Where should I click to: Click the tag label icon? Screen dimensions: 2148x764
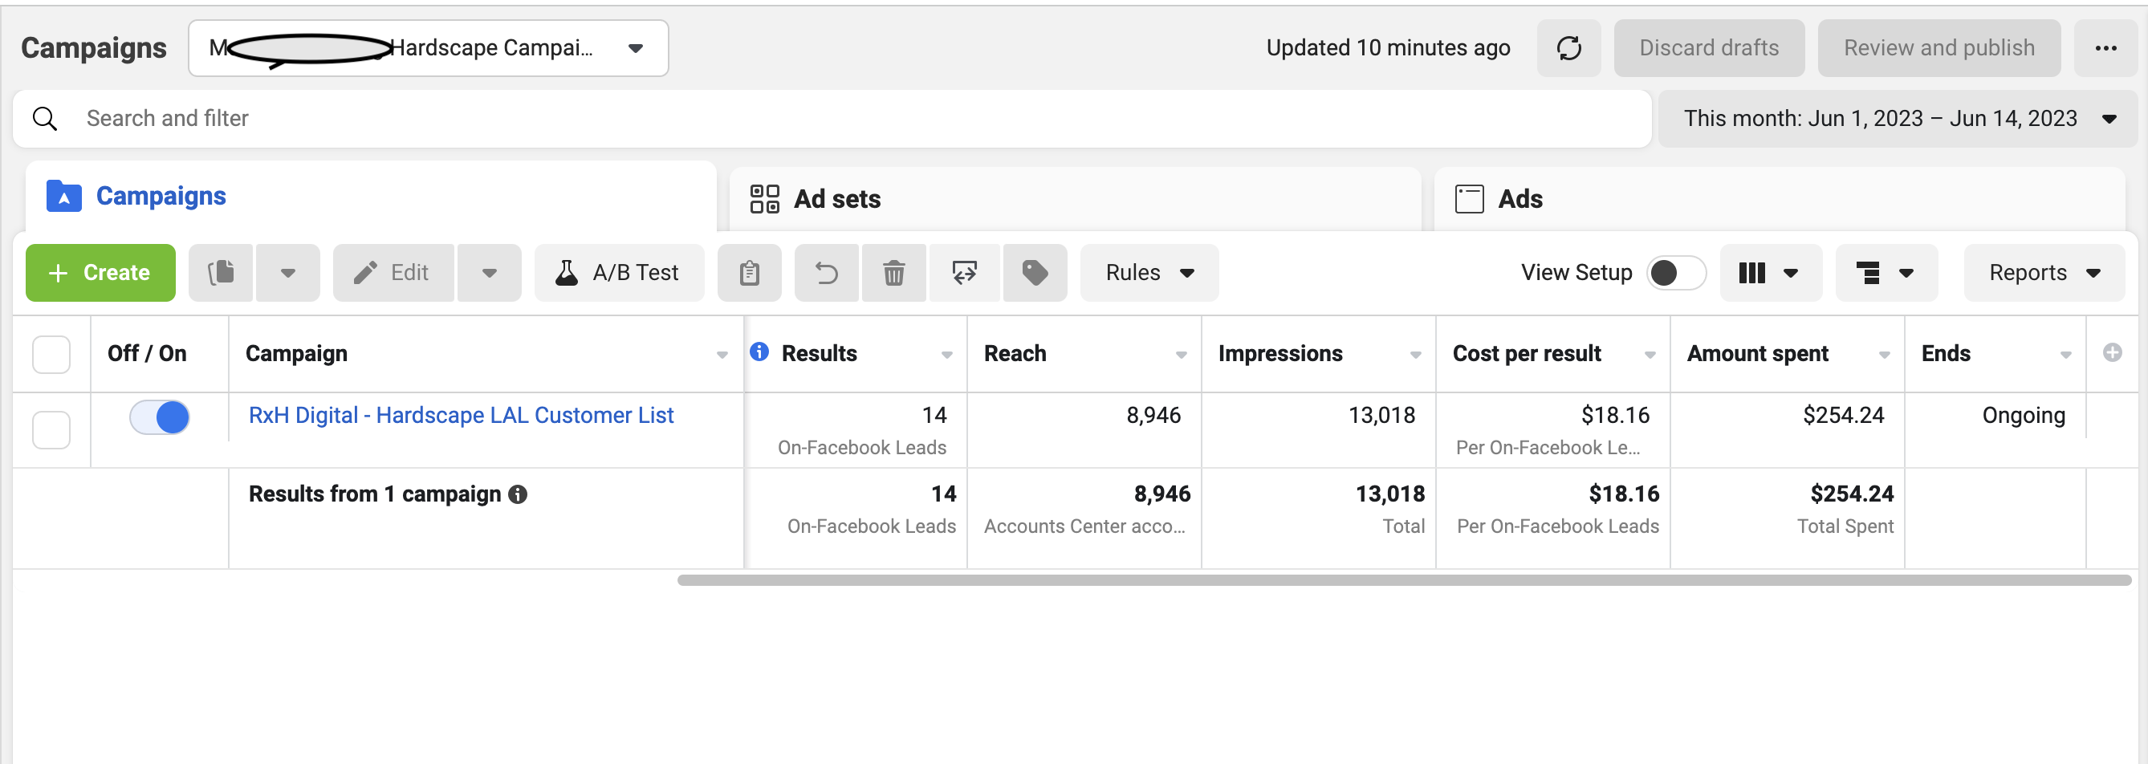(1034, 273)
